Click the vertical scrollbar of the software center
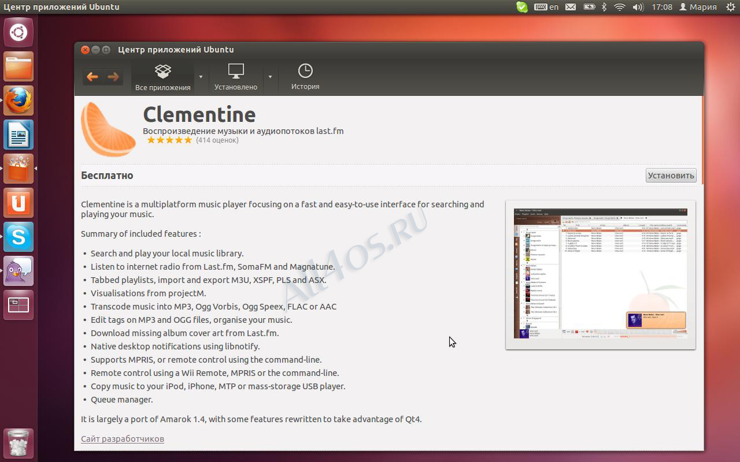The image size is (740, 462). [x=702, y=140]
